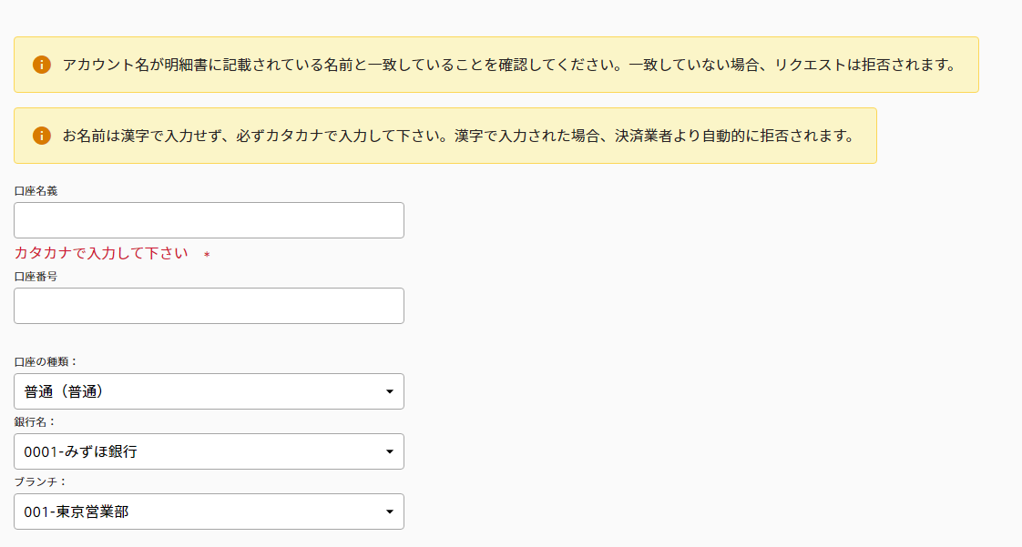Click the ブランチ label
This screenshot has height=547, width=1022.
point(40,481)
